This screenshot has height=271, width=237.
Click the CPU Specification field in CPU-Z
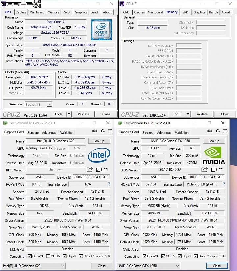click(69, 45)
